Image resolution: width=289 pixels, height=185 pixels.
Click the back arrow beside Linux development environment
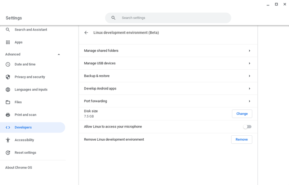(86, 33)
